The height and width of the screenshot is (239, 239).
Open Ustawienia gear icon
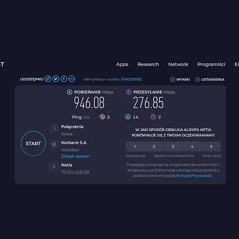tap(198, 80)
